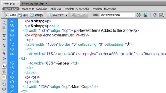
Task: Open the Preview in Browser globe menu
Action: 146,15
